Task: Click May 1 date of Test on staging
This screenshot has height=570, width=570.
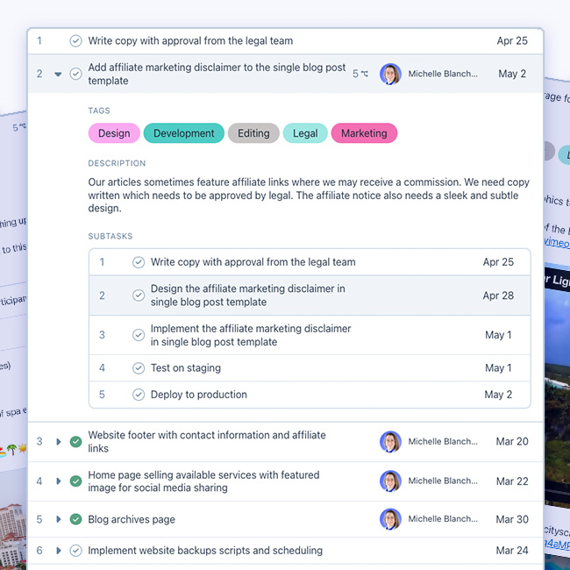Action: (x=498, y=368)
